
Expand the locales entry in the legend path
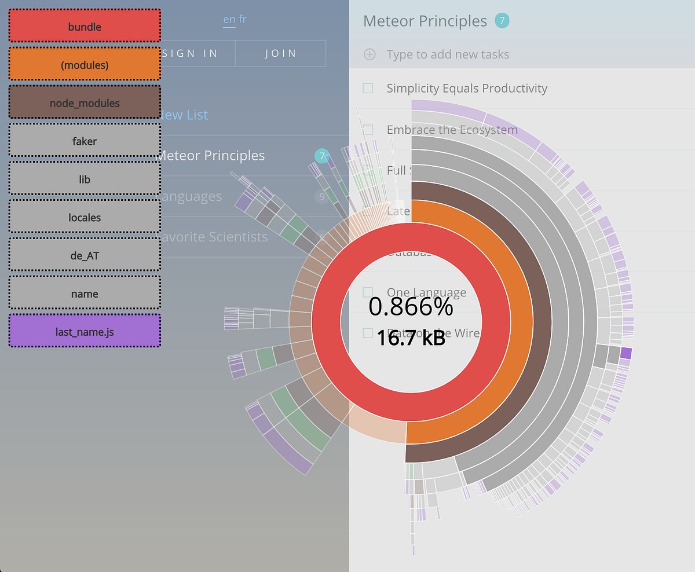(x=85, y=217)
